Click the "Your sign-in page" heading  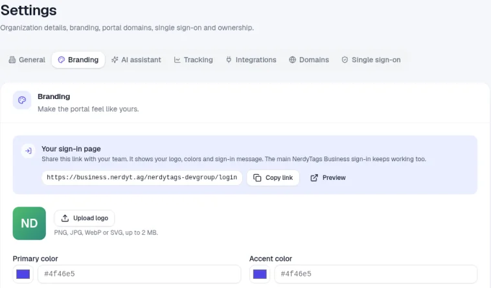pyautogui.click(x=71, y=149)
